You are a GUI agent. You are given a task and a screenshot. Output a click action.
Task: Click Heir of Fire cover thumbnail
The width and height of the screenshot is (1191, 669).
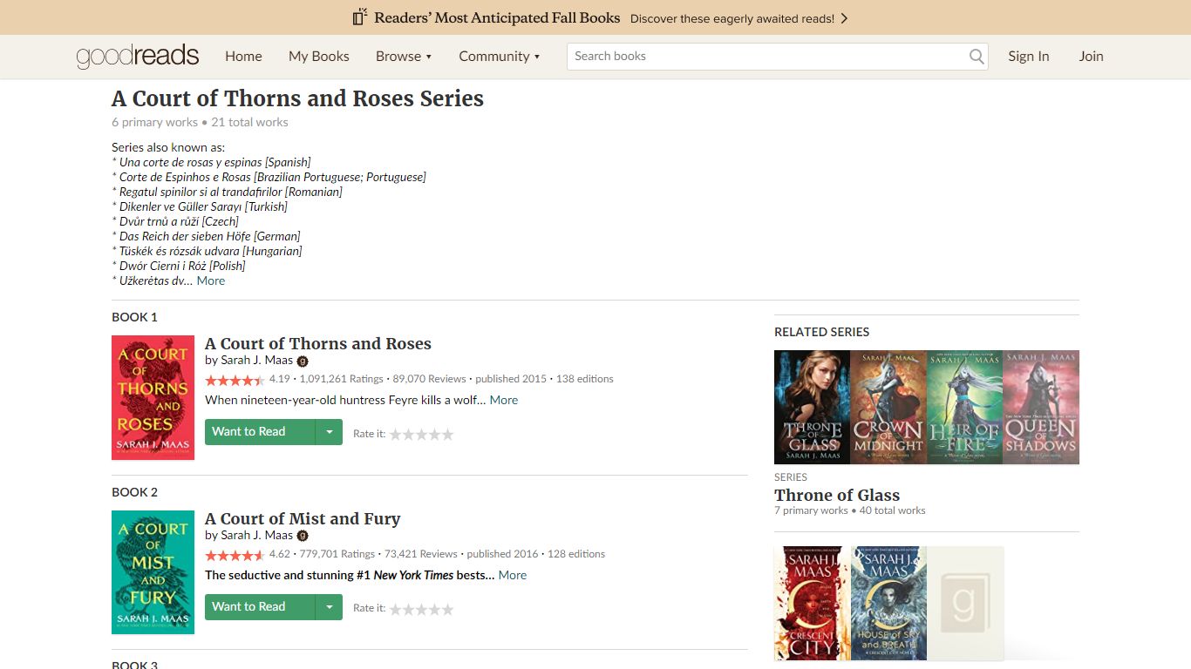point(964,407)
